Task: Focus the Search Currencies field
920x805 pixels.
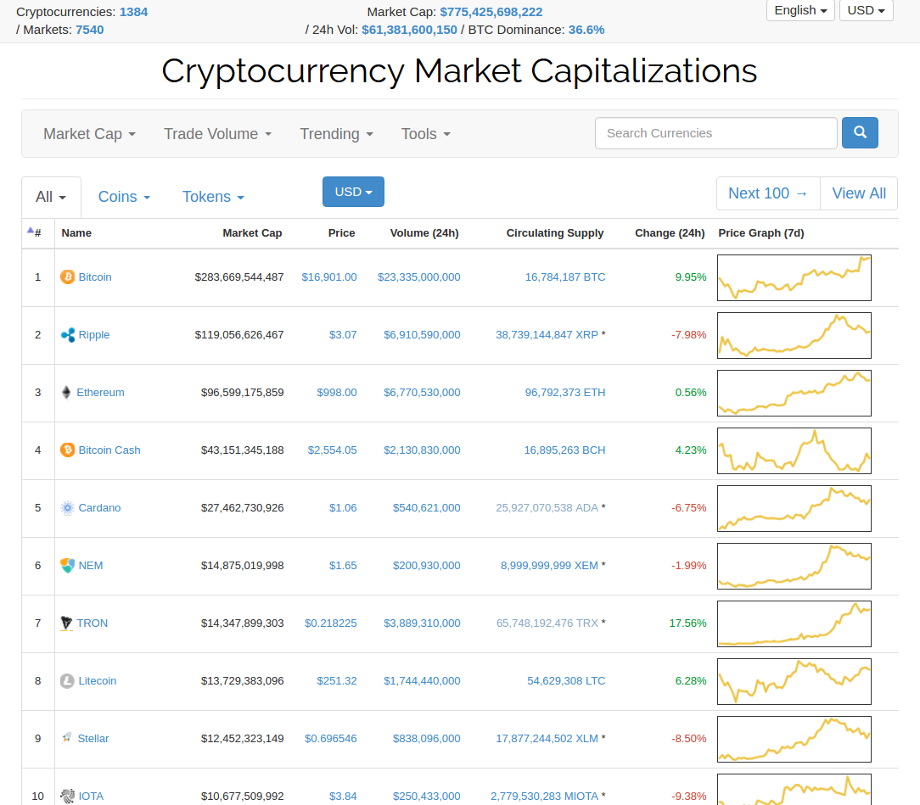Action: click(x=715, y=133)
